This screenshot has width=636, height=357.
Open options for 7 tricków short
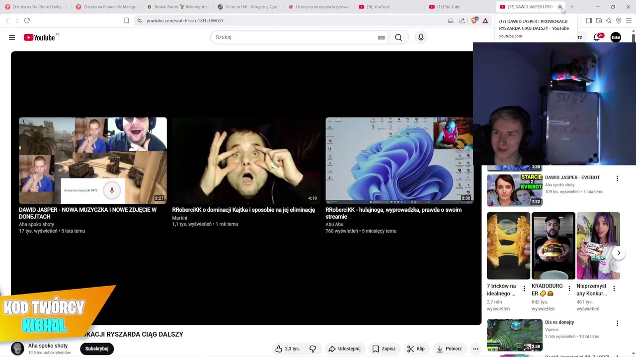(524, 289)
